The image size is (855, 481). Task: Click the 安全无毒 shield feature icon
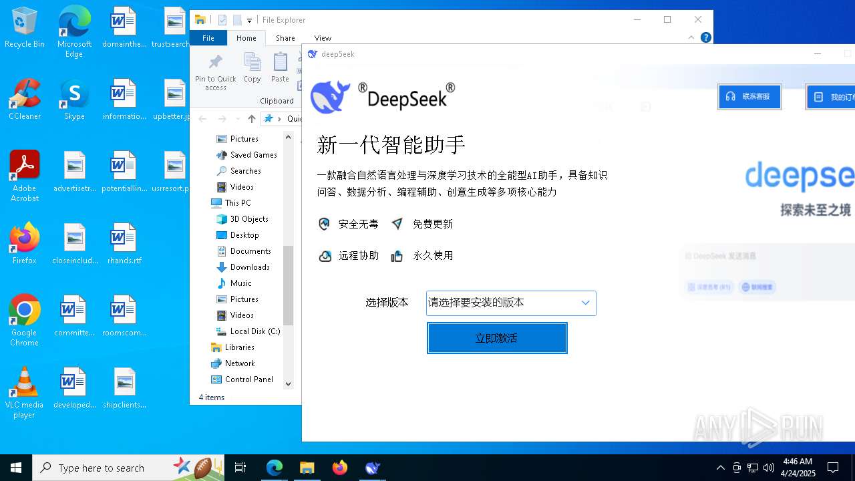pos(325,224)
